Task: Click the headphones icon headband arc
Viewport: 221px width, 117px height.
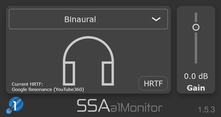Action: tap(88, 48)
